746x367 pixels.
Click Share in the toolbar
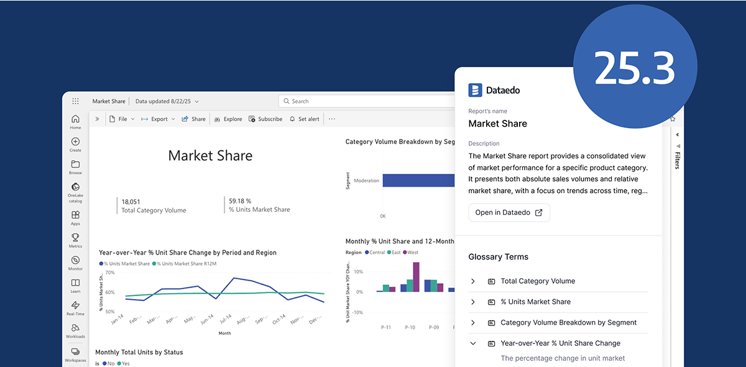point(193,119)
